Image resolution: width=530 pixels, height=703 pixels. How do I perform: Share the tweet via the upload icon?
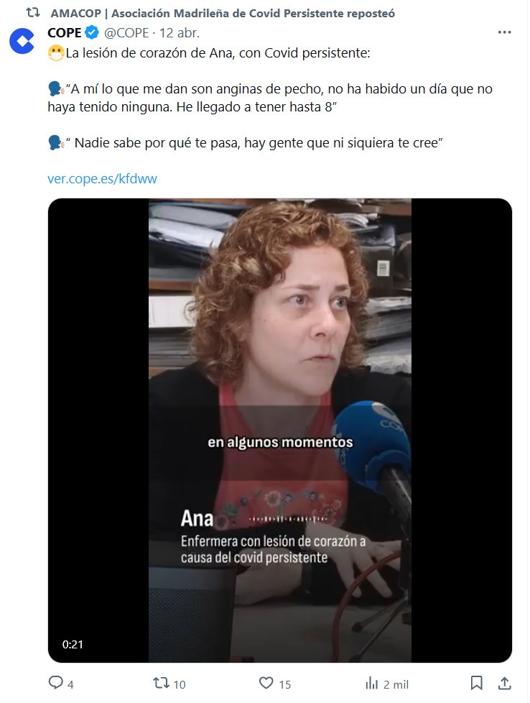point(504,683)
